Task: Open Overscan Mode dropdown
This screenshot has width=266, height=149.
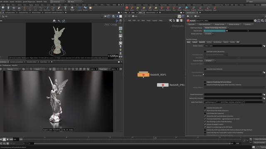Action: point(209,61)
